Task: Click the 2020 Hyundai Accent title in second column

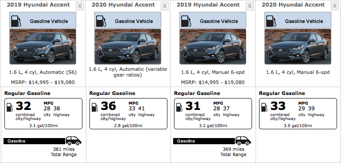Action: pyautogui.click(x=123, y=5)
